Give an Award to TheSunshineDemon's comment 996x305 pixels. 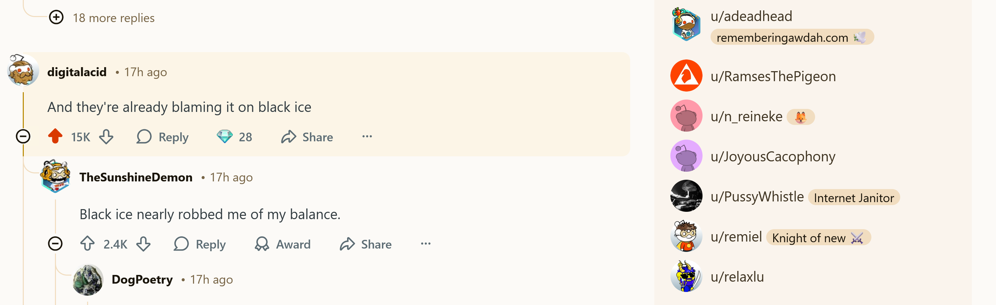click(x=283, y=244)
